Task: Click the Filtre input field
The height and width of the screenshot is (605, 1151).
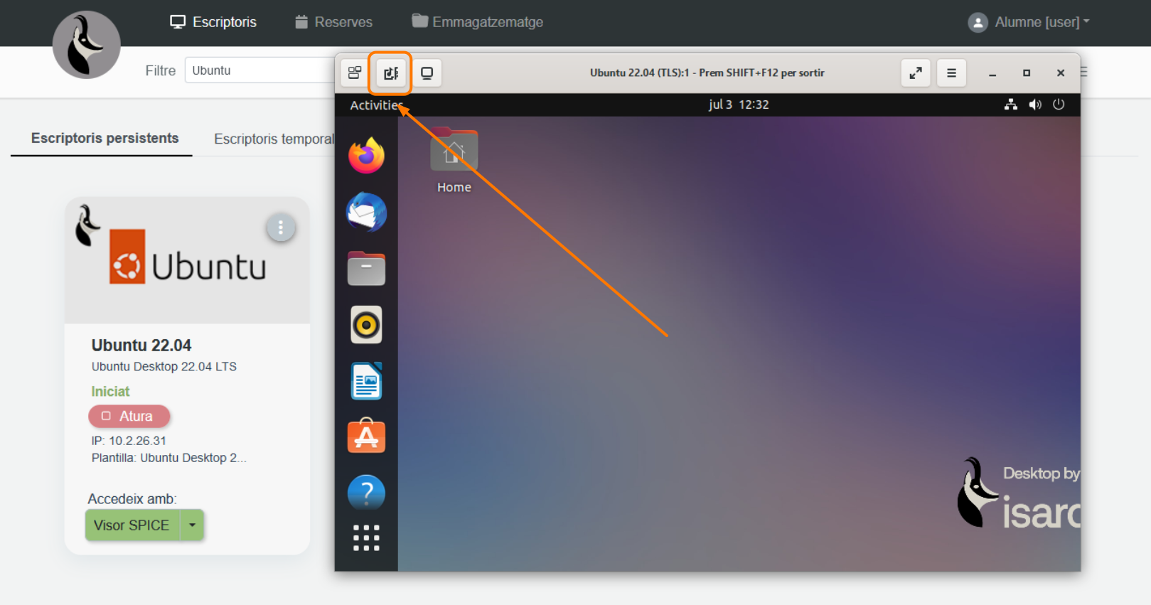Action: click(x=257, y=70)
